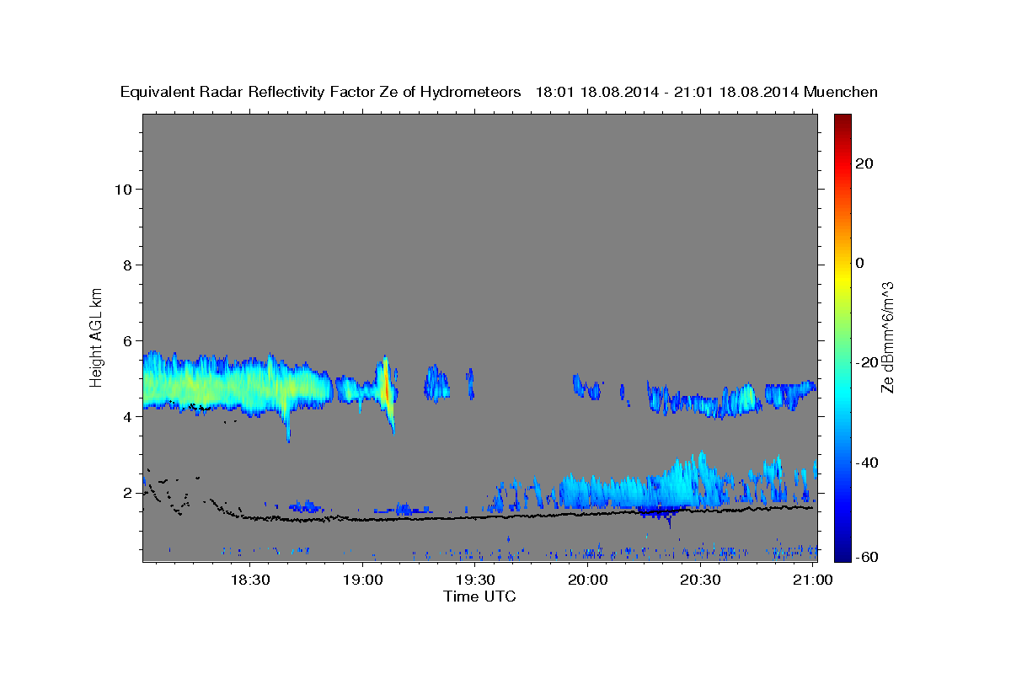Pick the dark red top of the colorbar

[x=842, y=122]
